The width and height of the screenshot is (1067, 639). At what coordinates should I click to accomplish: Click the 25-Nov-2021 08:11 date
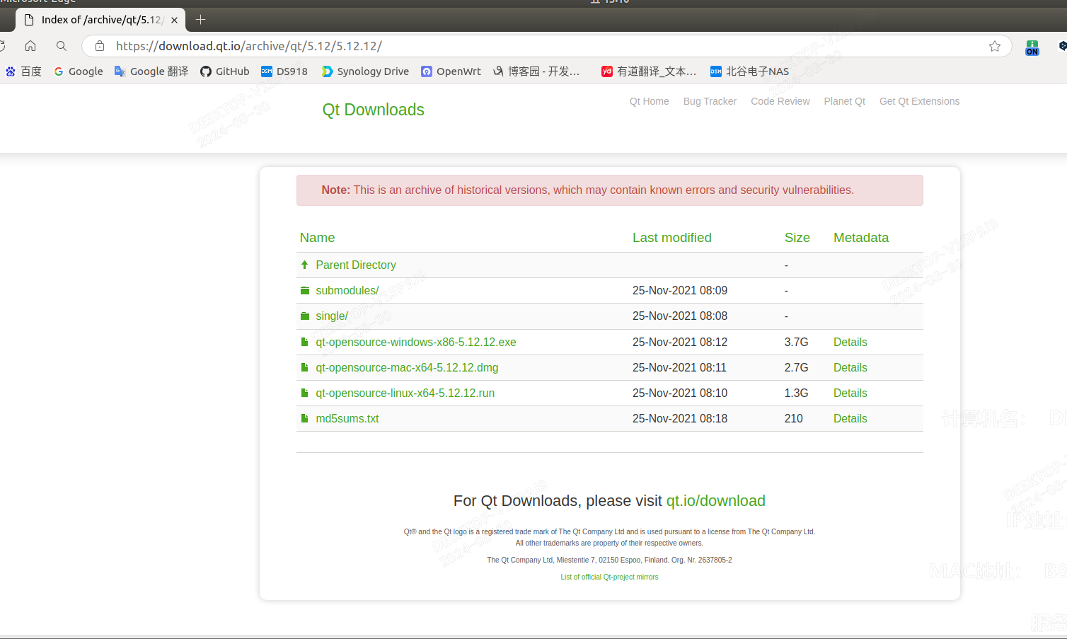(x=679, y=367)
